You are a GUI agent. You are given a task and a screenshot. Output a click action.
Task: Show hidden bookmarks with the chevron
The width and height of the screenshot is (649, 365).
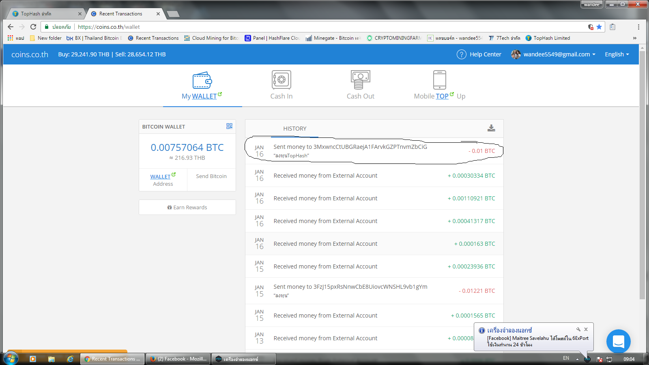point(635,38)
